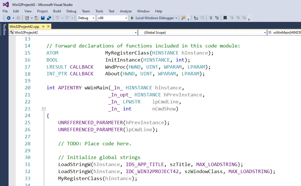Click the Previous Bookmark icon

(x=231, y=18)
